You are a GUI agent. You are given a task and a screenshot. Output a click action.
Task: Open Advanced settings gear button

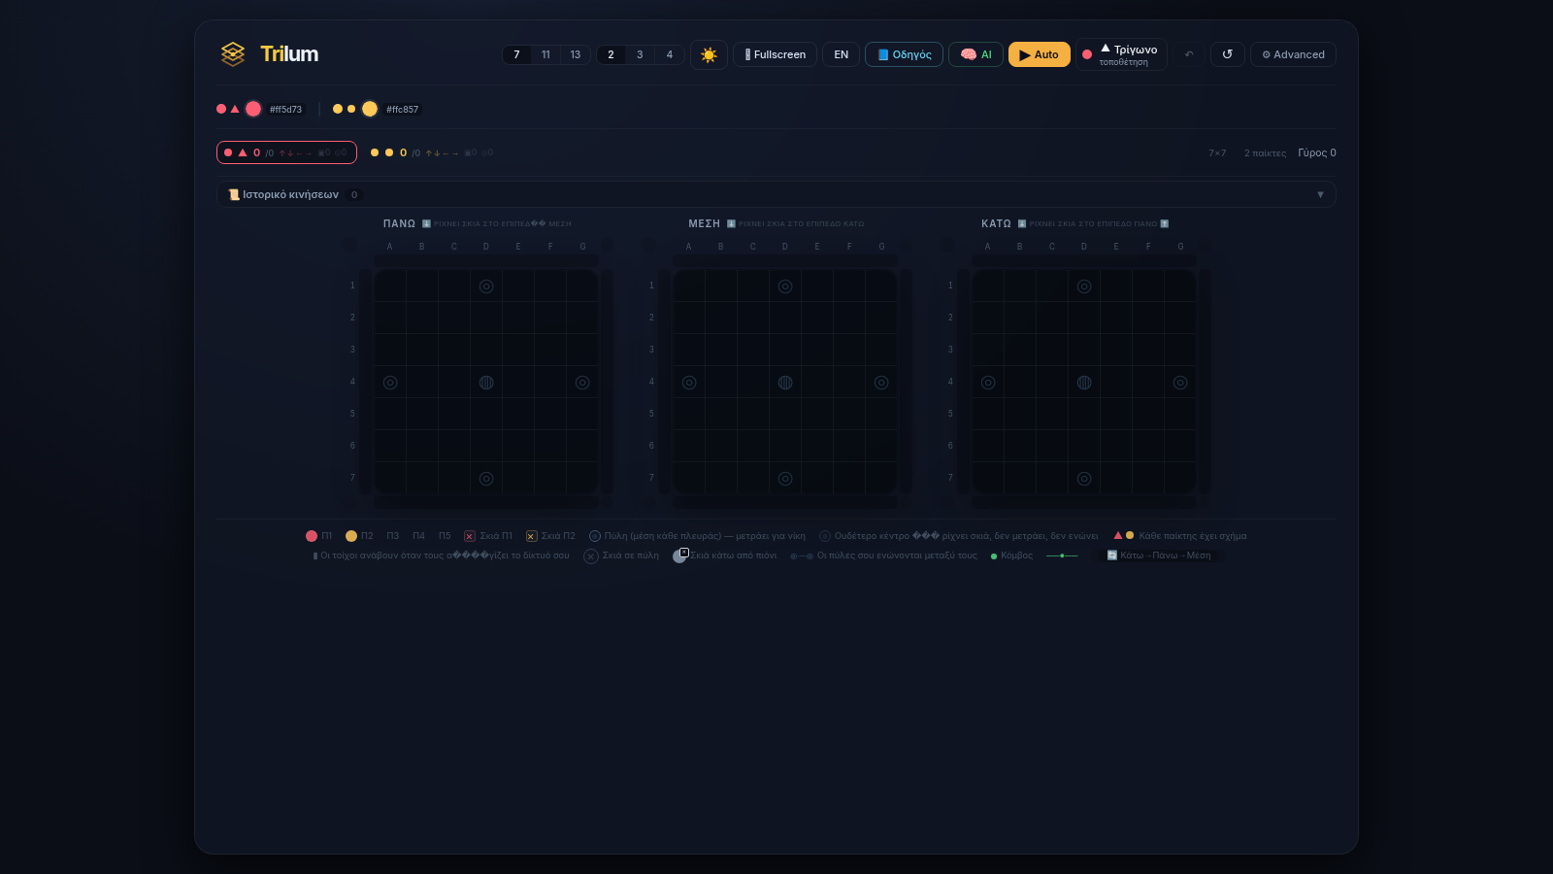(1293, 54)
